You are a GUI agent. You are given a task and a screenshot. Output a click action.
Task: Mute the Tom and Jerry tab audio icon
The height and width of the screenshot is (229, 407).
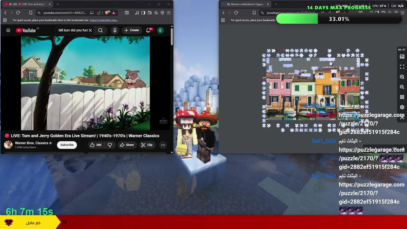tap(10, 4)
